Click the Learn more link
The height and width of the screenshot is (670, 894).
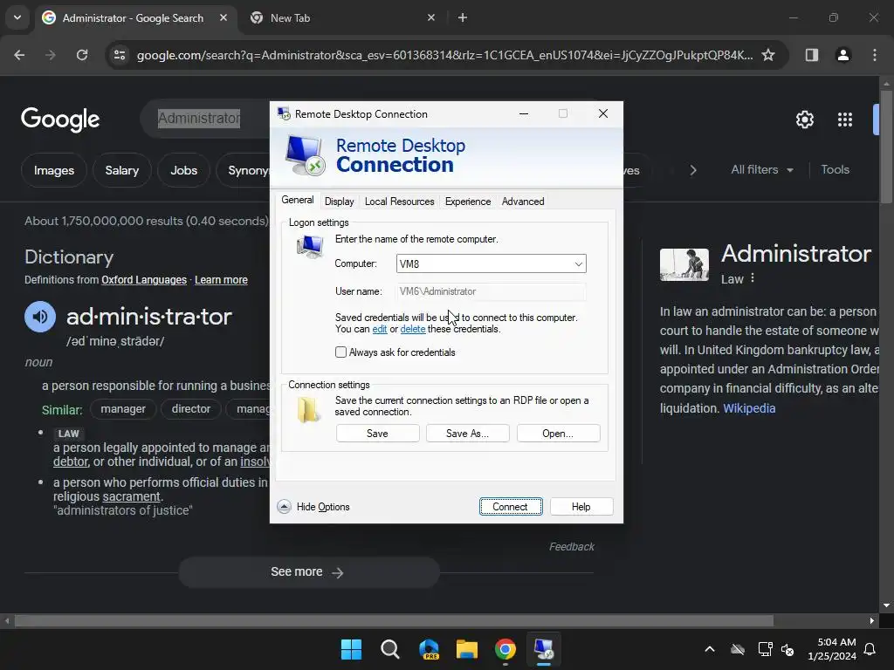(221, 280)
